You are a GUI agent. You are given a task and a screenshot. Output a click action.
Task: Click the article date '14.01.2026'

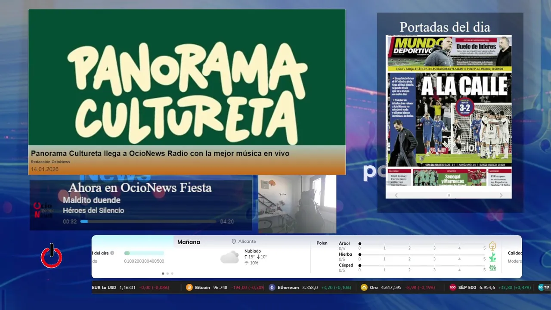pyautogui.click(x=45, y=169)
